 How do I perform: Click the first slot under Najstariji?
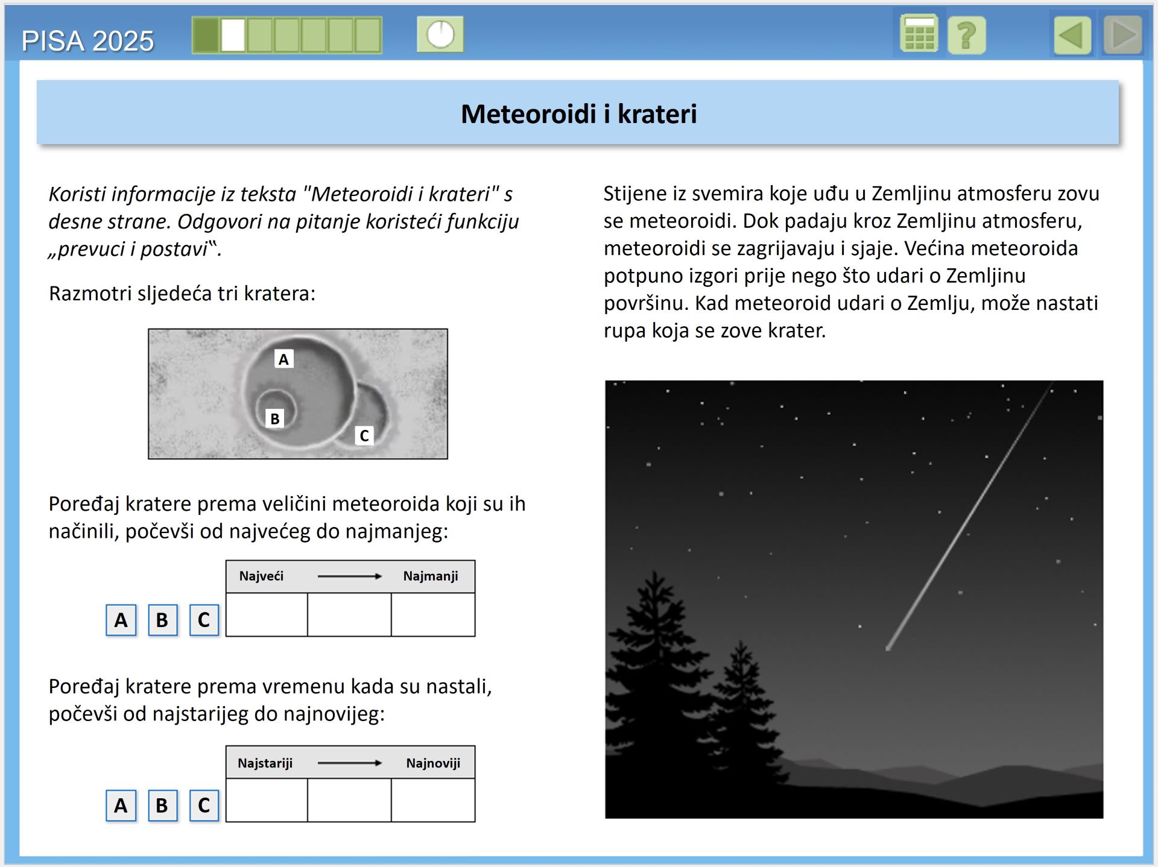[x=267, y=800]
